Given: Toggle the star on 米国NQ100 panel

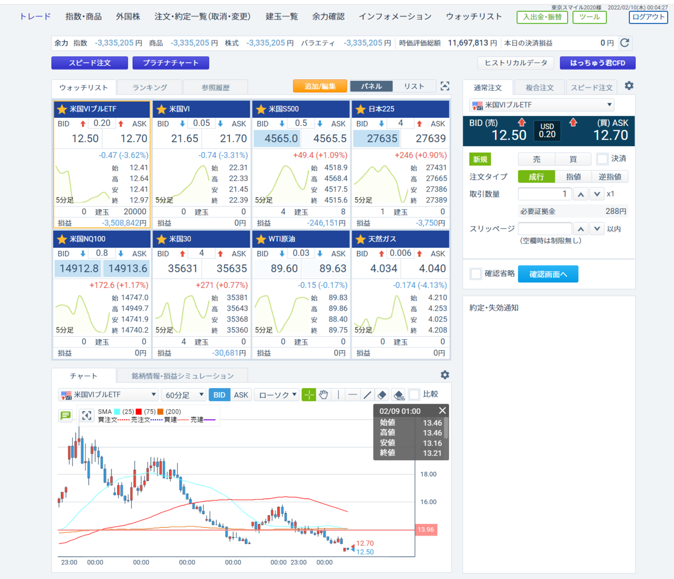Looking at the screenshot, I should tap(62, 239).
